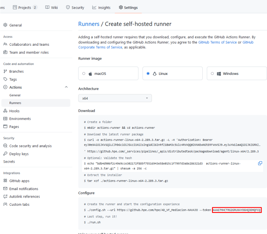This screenshot has height=234, width=267.
Task: Open the Architecture x64 dropdown
Action: 115,98
